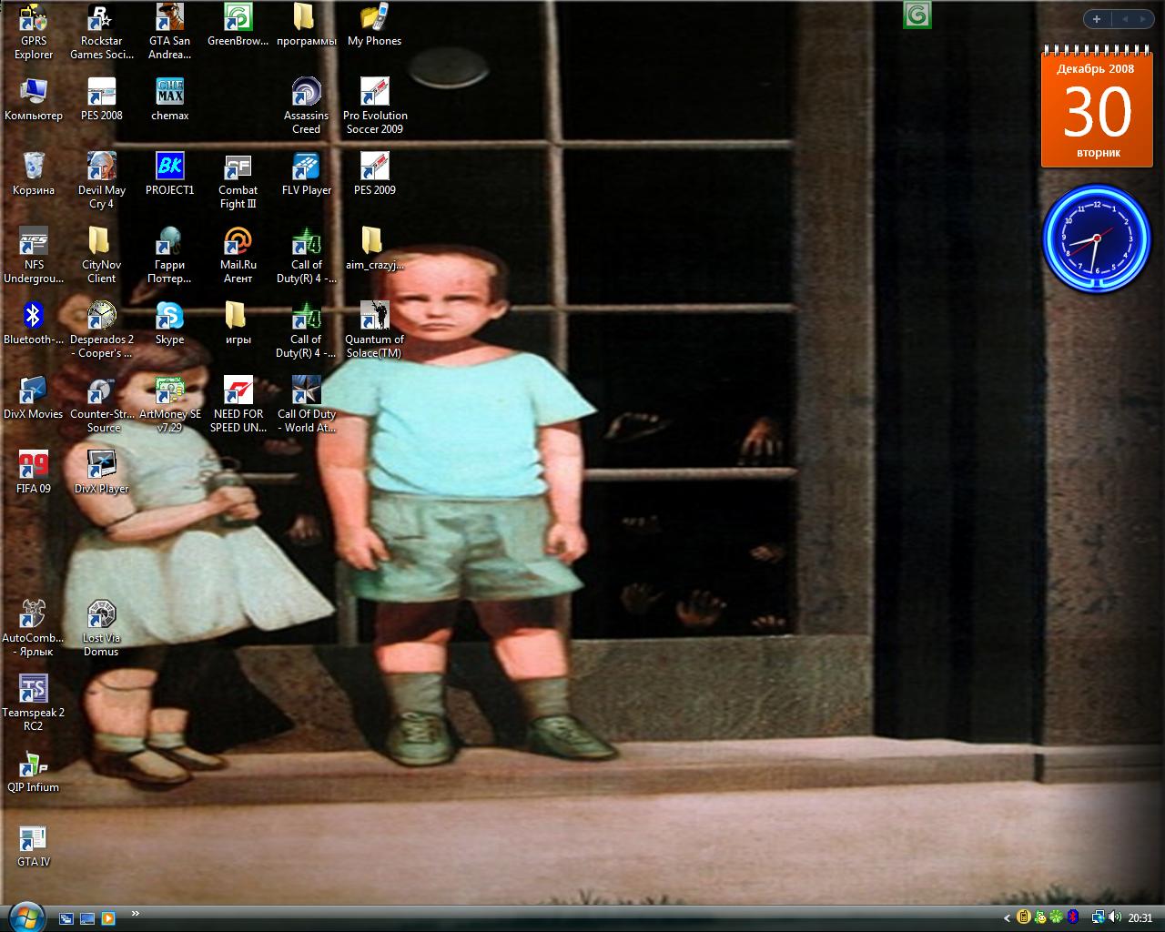The height and width of the screenshot is (932, 1165).
Task: Open the Bluetooth tray icon
Action: [x=1073, y=917]
